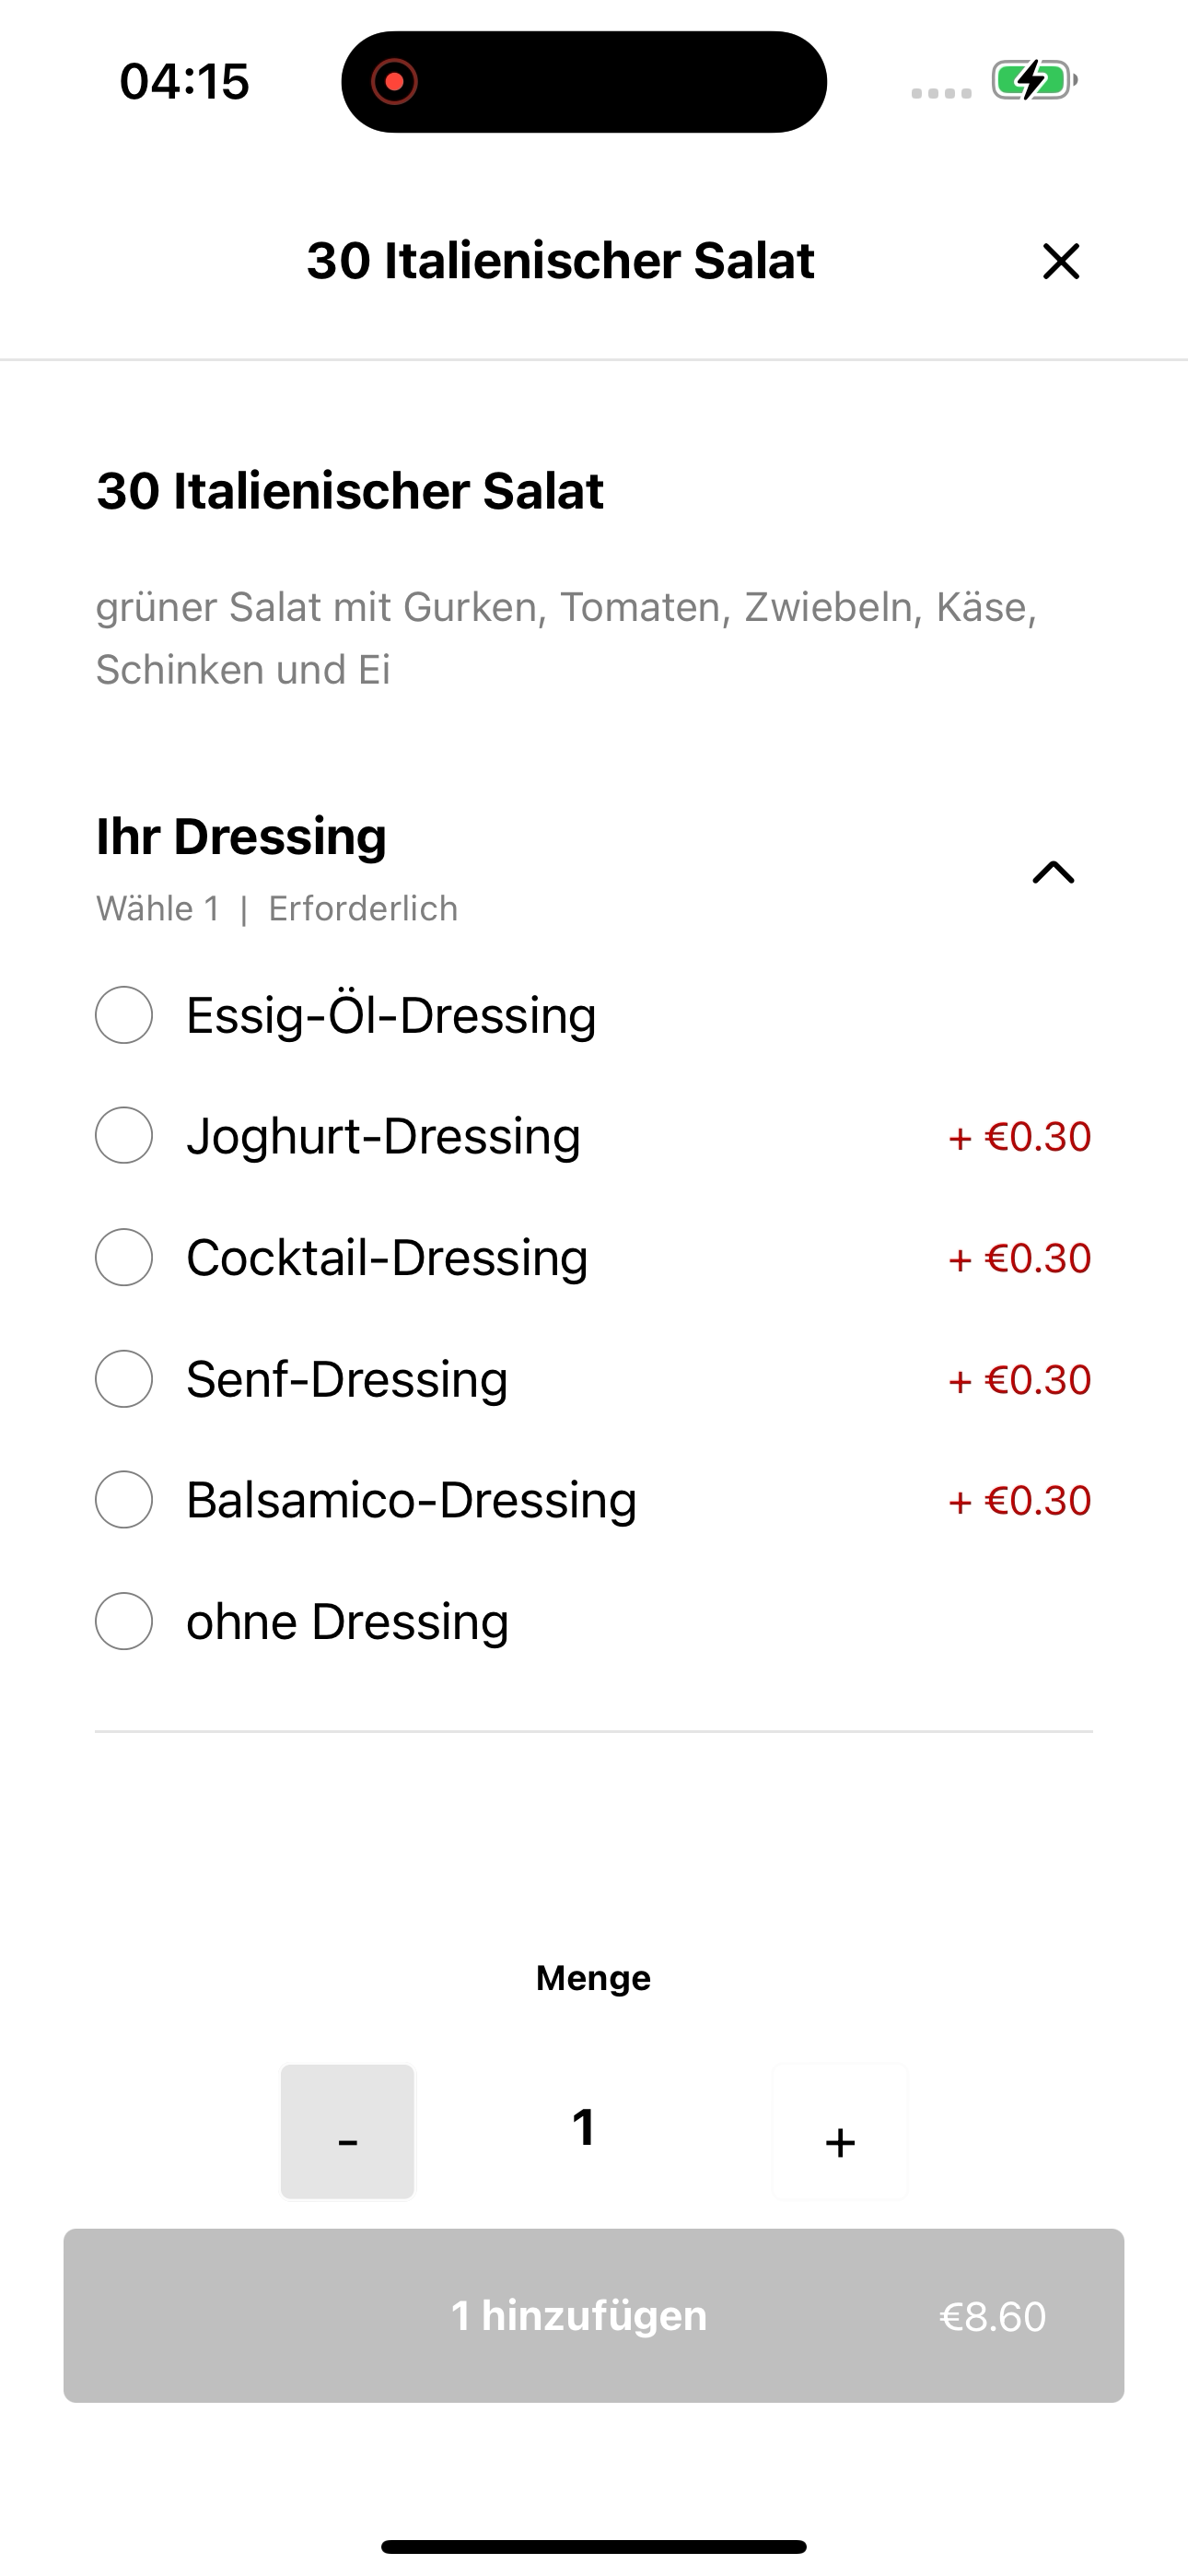
Task: Collapse the Ihr Dressing section chevron
Action: 1053,873
